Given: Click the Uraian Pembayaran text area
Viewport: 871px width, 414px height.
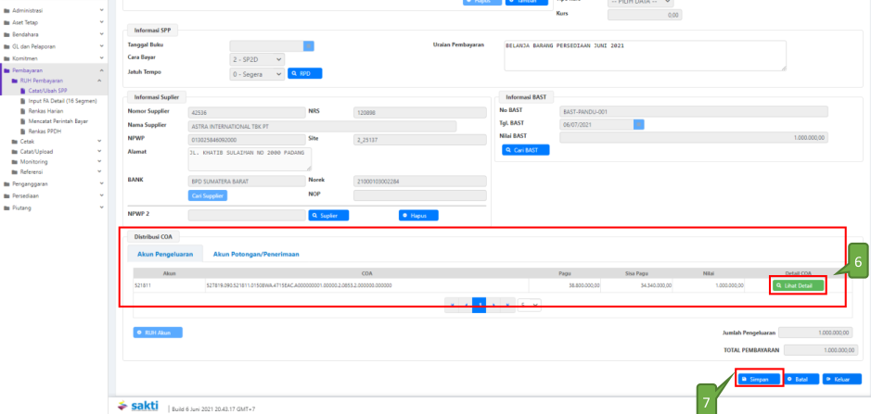Looking at the screenshot, I should 644,56.
